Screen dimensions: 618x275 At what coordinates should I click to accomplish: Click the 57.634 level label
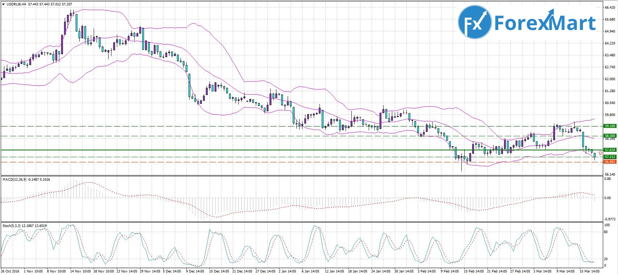tap(610, 150)
